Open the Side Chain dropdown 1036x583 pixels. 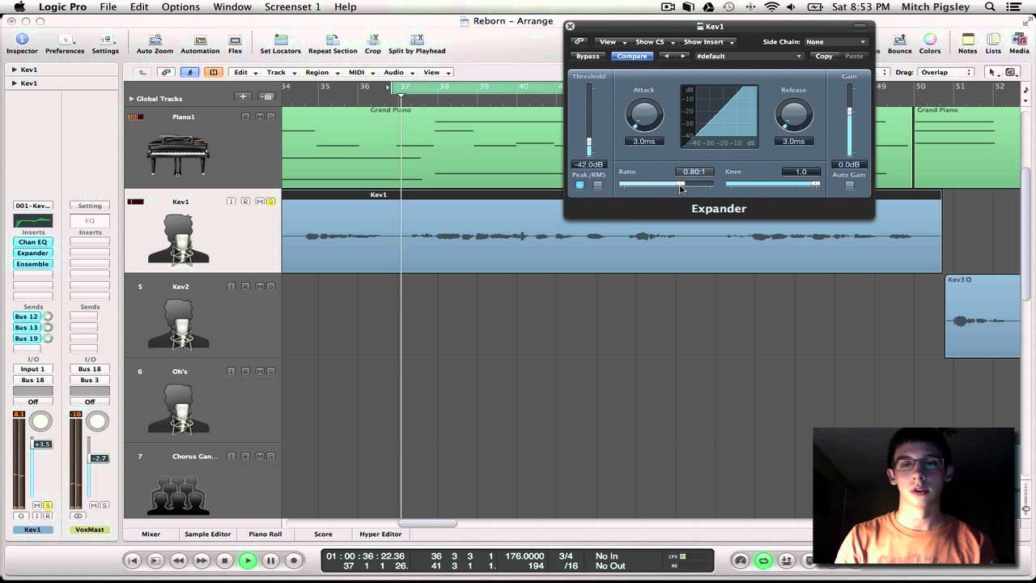(835, 42)
